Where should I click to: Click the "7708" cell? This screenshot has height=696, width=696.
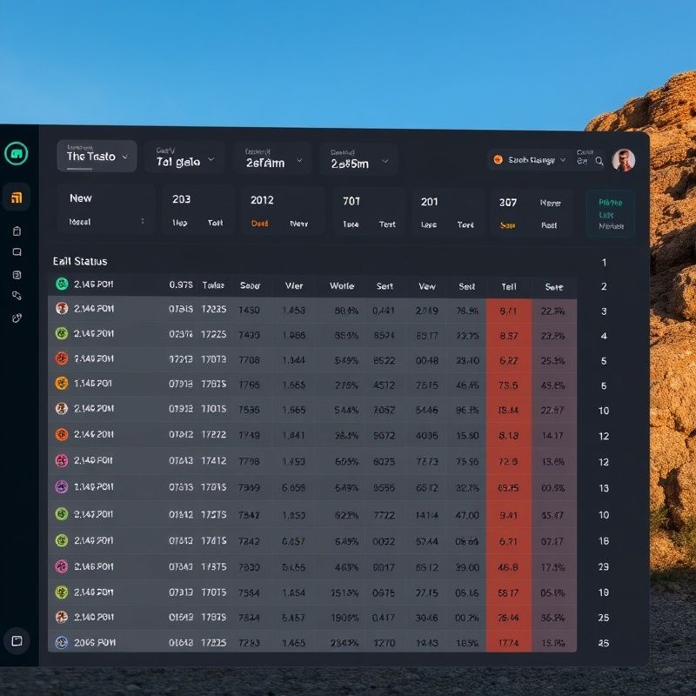(249, 359)
